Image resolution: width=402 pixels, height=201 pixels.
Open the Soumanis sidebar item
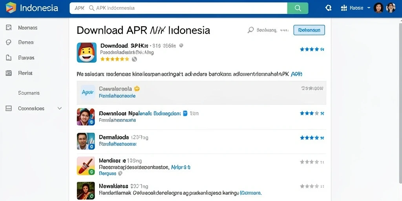point(29,93)
